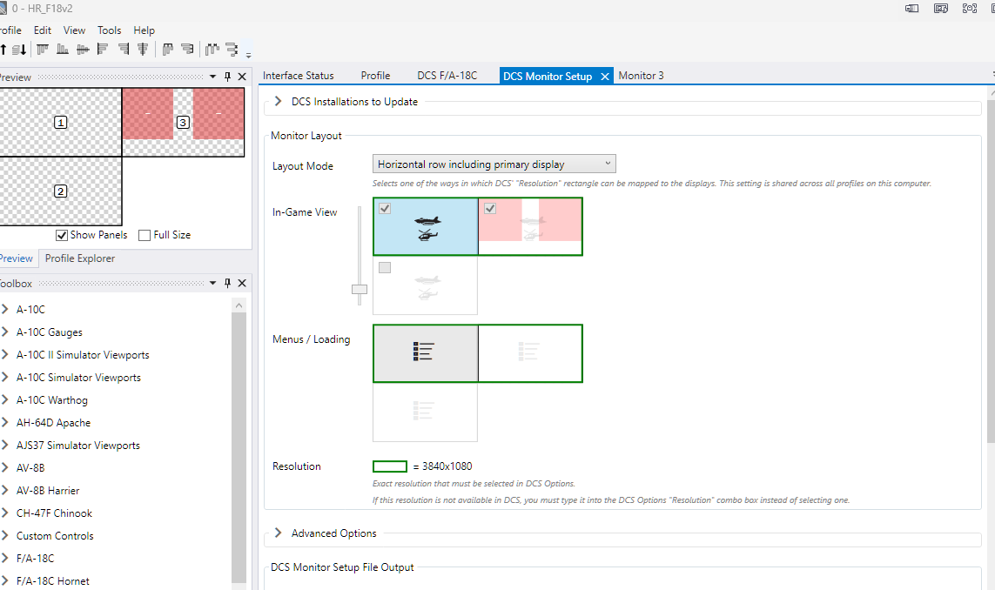
Task: Switch to the Interface Status tab
Action: coord(299,76)
